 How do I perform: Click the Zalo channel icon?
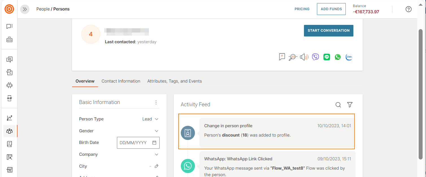pyautogui.click(x=349, y=57)
